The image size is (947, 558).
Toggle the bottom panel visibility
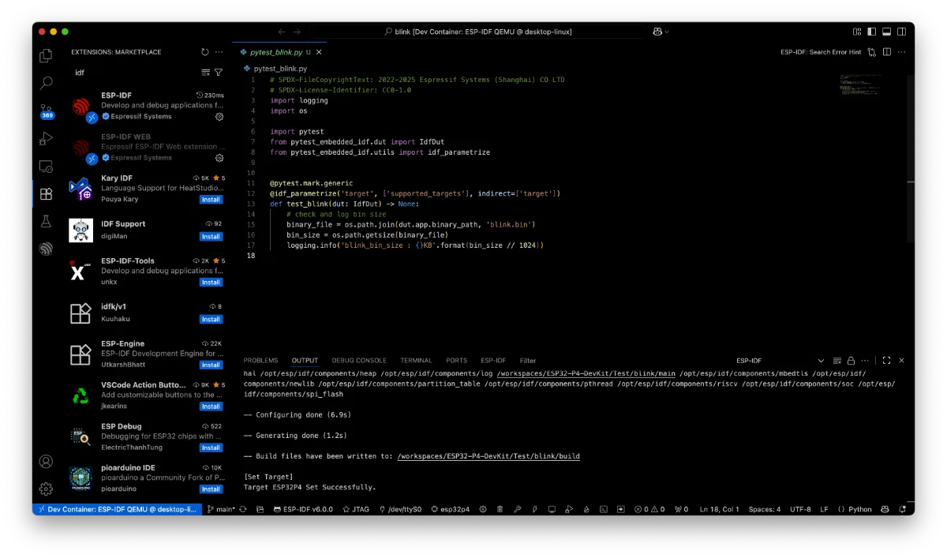[x=887, y=32]
